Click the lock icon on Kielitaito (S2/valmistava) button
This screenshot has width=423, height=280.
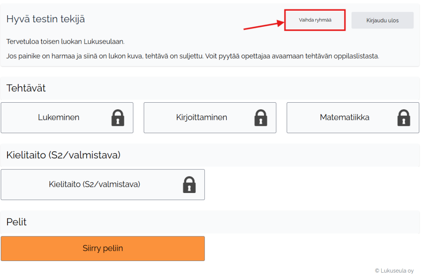point(189,185)
